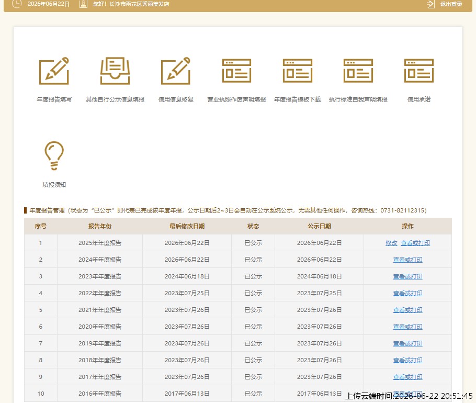Select the 2025年年度报告 cell
This screenshot has width=476, height=403.
[x=100, y=243]
